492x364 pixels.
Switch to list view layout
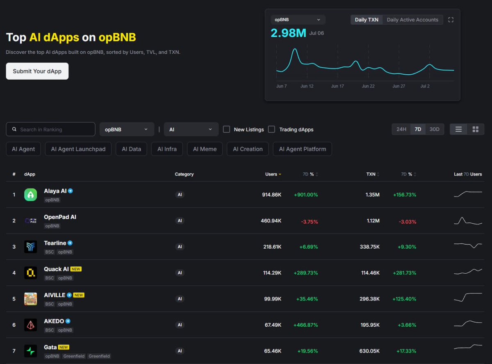click(x=458, y=129)
